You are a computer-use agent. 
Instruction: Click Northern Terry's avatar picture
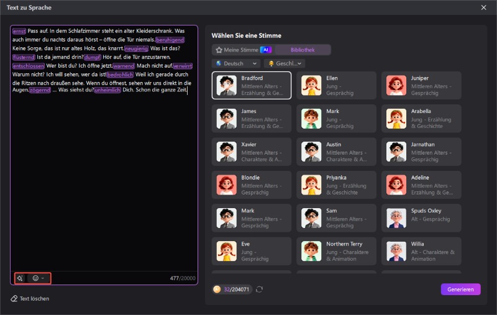click(x=311, y=251)
